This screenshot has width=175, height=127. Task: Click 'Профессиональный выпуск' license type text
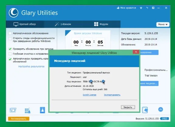[x=96, y=73]
